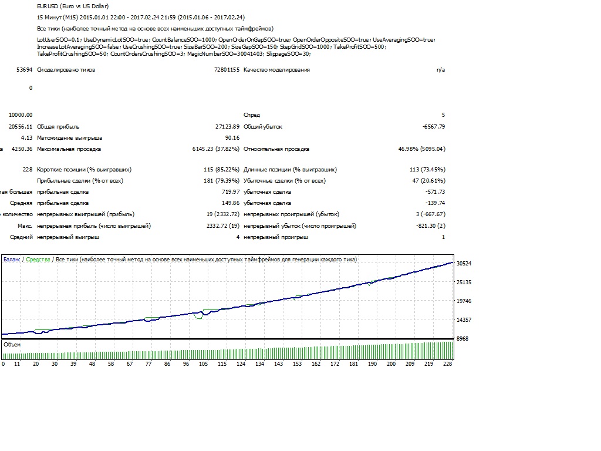Click the 'Короткие позиции (% выигравших)' label
This screenshot has height=451, width=601.
pyautogui.click(x=84, y=170)
